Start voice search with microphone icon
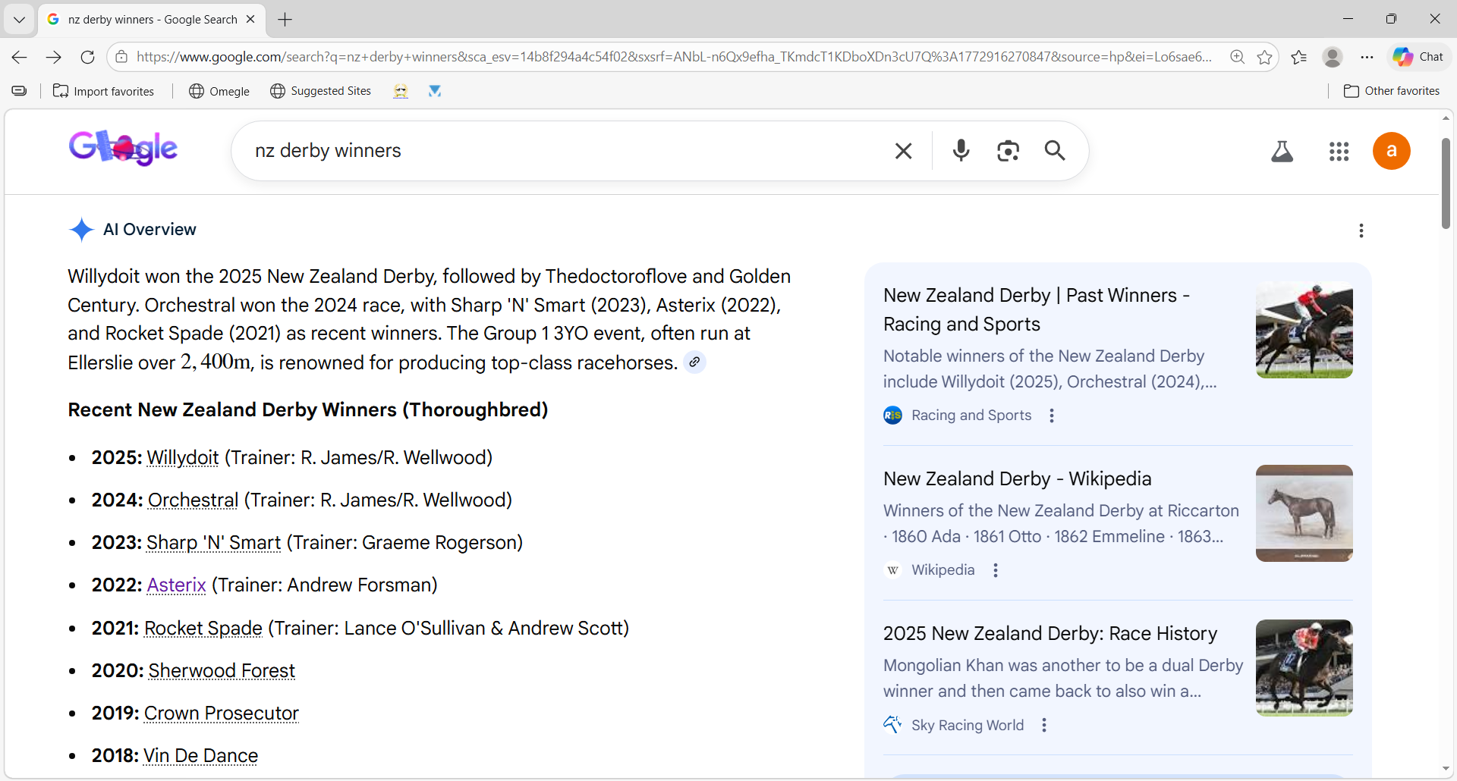Viewport: 1457px width, 781px height. point(961,151)
